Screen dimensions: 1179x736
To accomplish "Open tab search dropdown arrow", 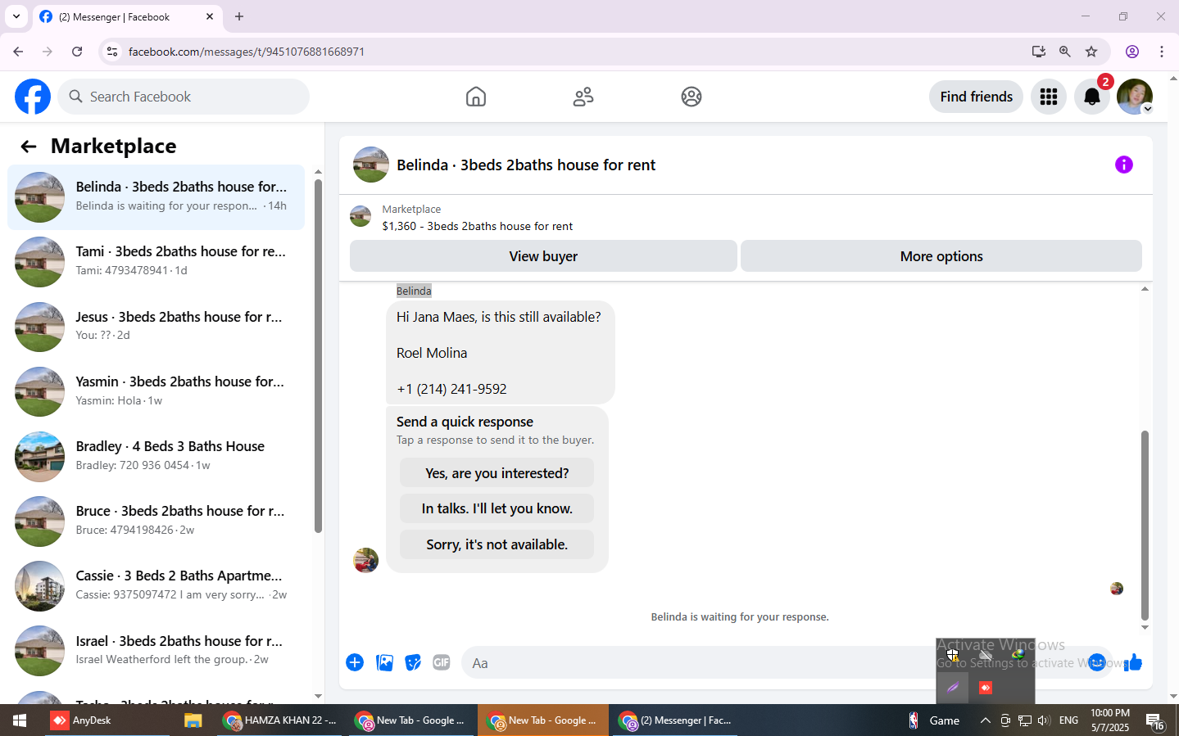I will pos(16,16).
